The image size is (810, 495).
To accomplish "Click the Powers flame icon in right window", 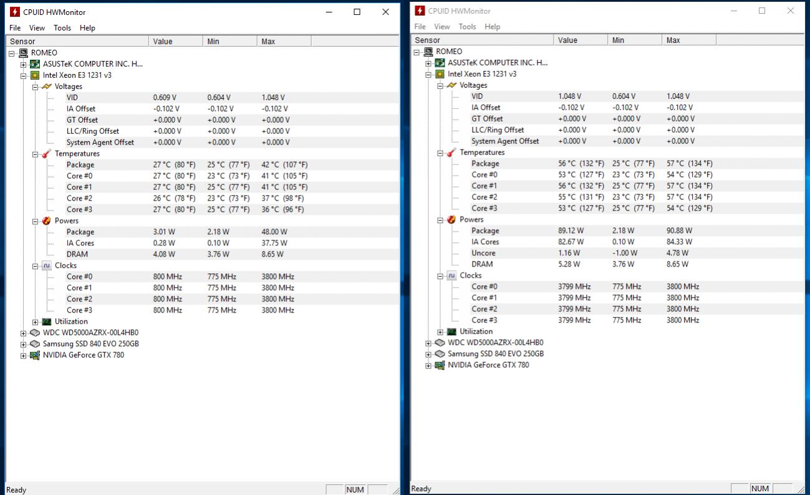I will [x=451, y=220].
